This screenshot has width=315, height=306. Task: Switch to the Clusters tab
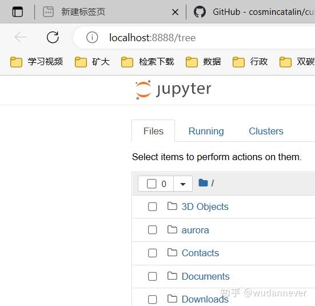coord(266,131)
